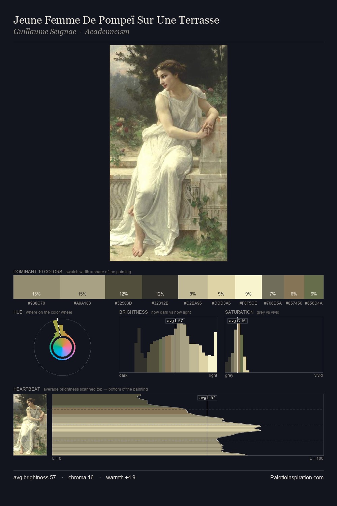Image resolution: width=337 pixels, height=506 pixels.
Task: Click hex code #F8F5CE text
Action: [248, 303]
